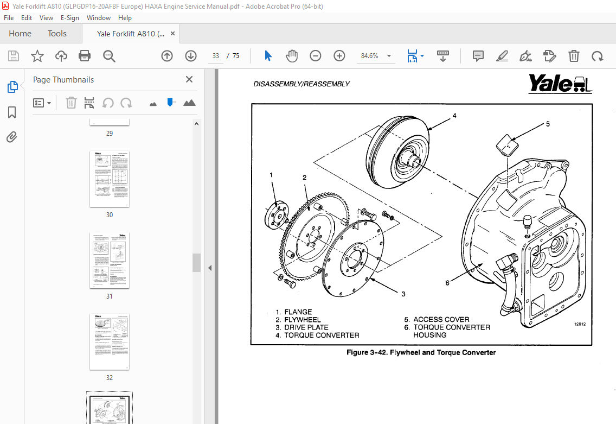This screenshot has height=424, width=616.
Task: Select the highlight text tool
Action: click(x=502, y=56)
